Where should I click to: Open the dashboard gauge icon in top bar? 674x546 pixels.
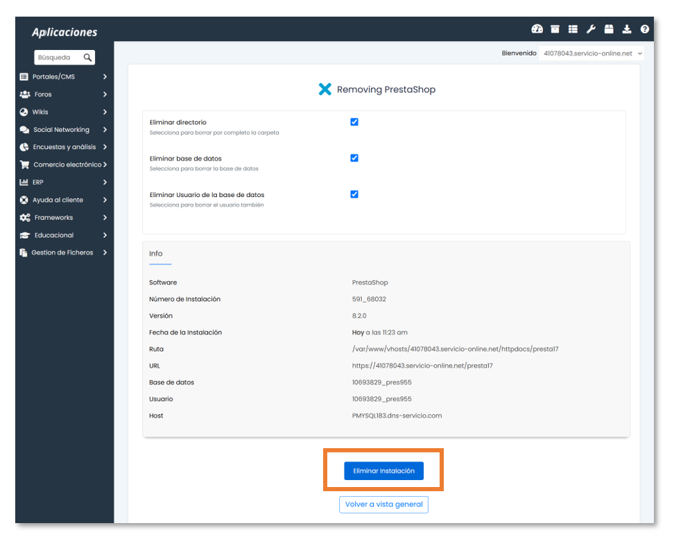tap(537, 29)
